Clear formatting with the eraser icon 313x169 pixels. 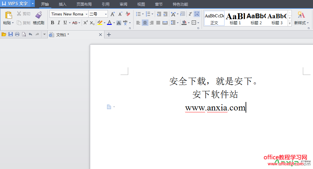[128, 14]
